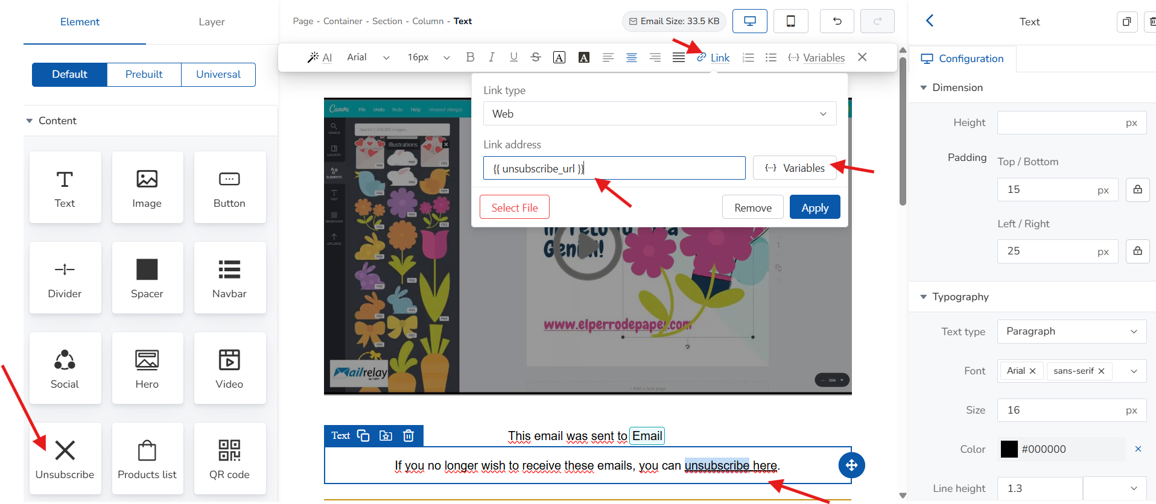Close the text formatting toolbar
Viewport: 1156px width, 504px height.
(x=862, y=57)
